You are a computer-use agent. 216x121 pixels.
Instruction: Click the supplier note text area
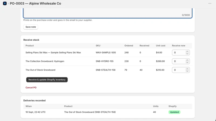click(x=108, y=13)
